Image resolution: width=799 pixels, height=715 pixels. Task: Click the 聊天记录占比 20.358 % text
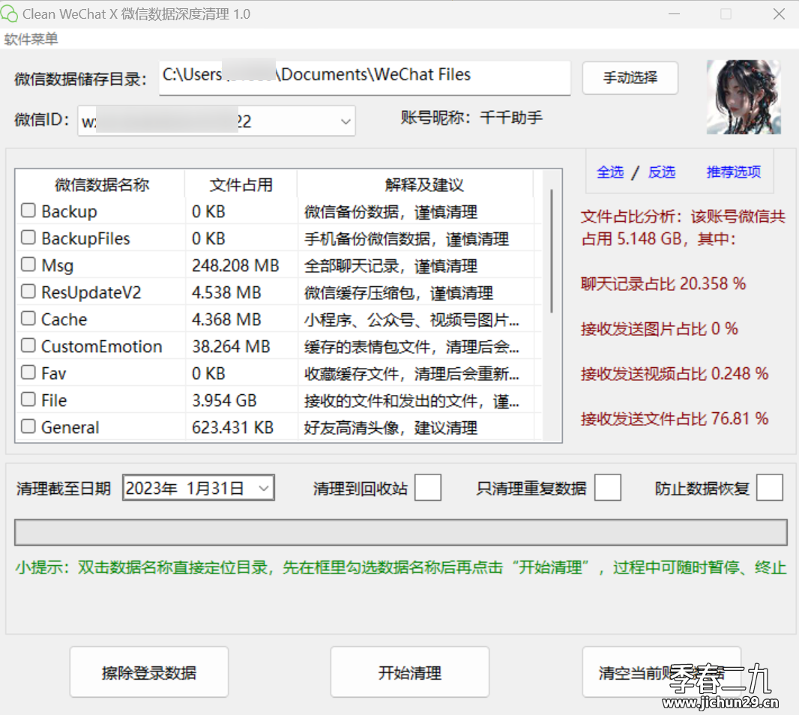pos(663,283)
